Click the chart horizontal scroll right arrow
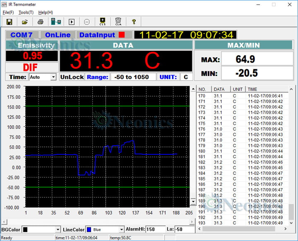 192,222
